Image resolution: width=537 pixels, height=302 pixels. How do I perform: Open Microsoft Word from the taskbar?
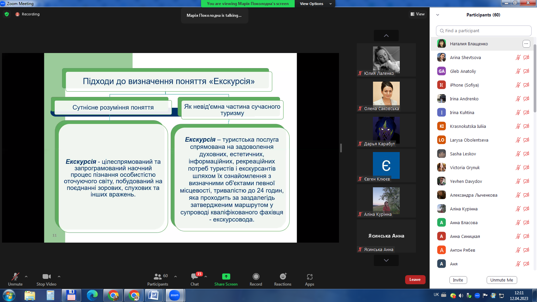(x=154, y=295)
